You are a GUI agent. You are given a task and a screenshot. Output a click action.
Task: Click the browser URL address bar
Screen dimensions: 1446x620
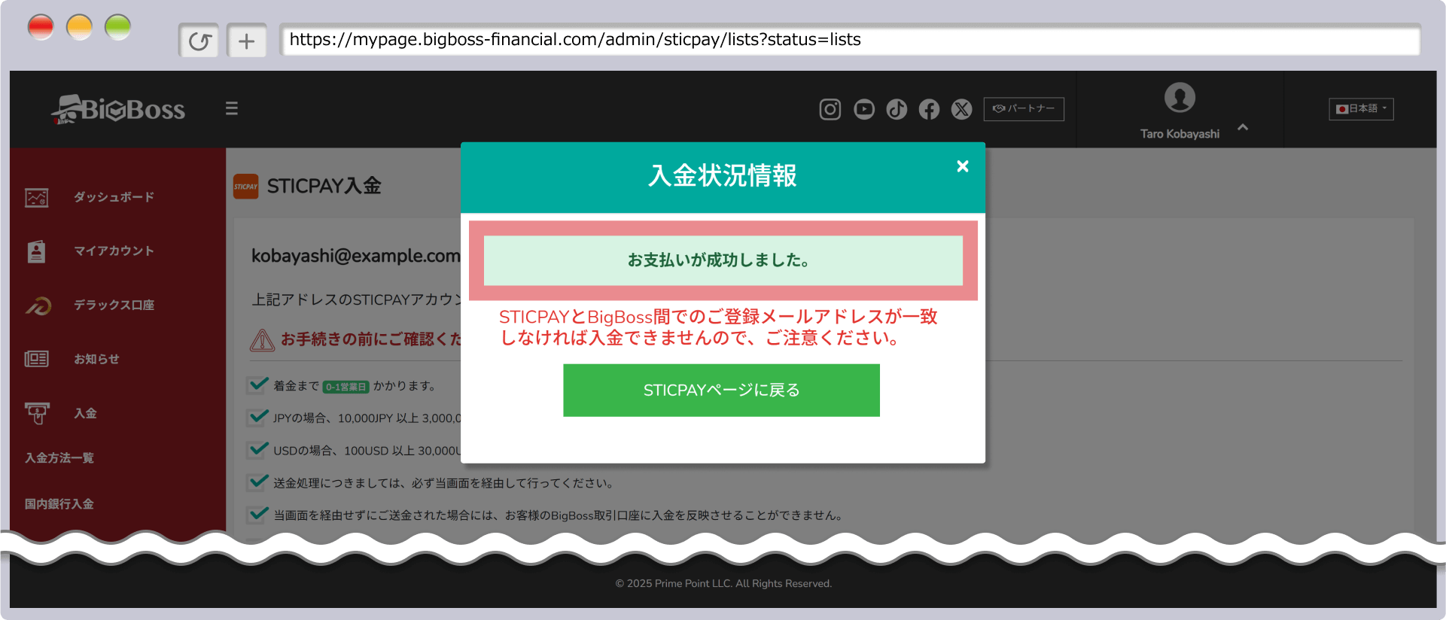(x=849, y=40)
